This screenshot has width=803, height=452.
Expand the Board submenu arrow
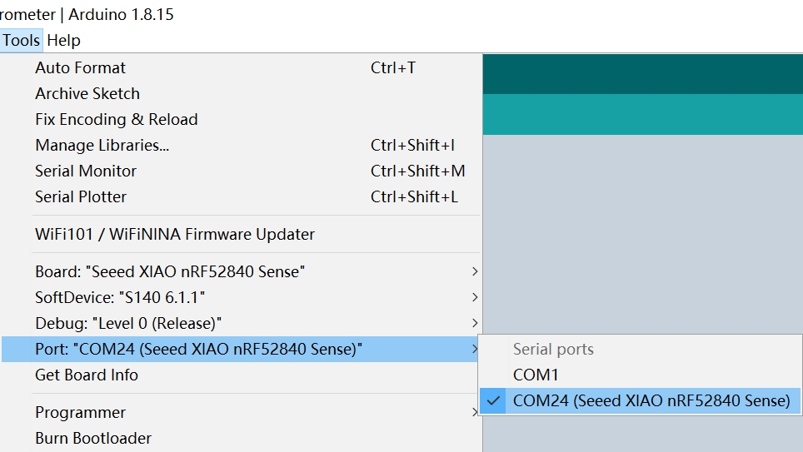pos(475,272)
